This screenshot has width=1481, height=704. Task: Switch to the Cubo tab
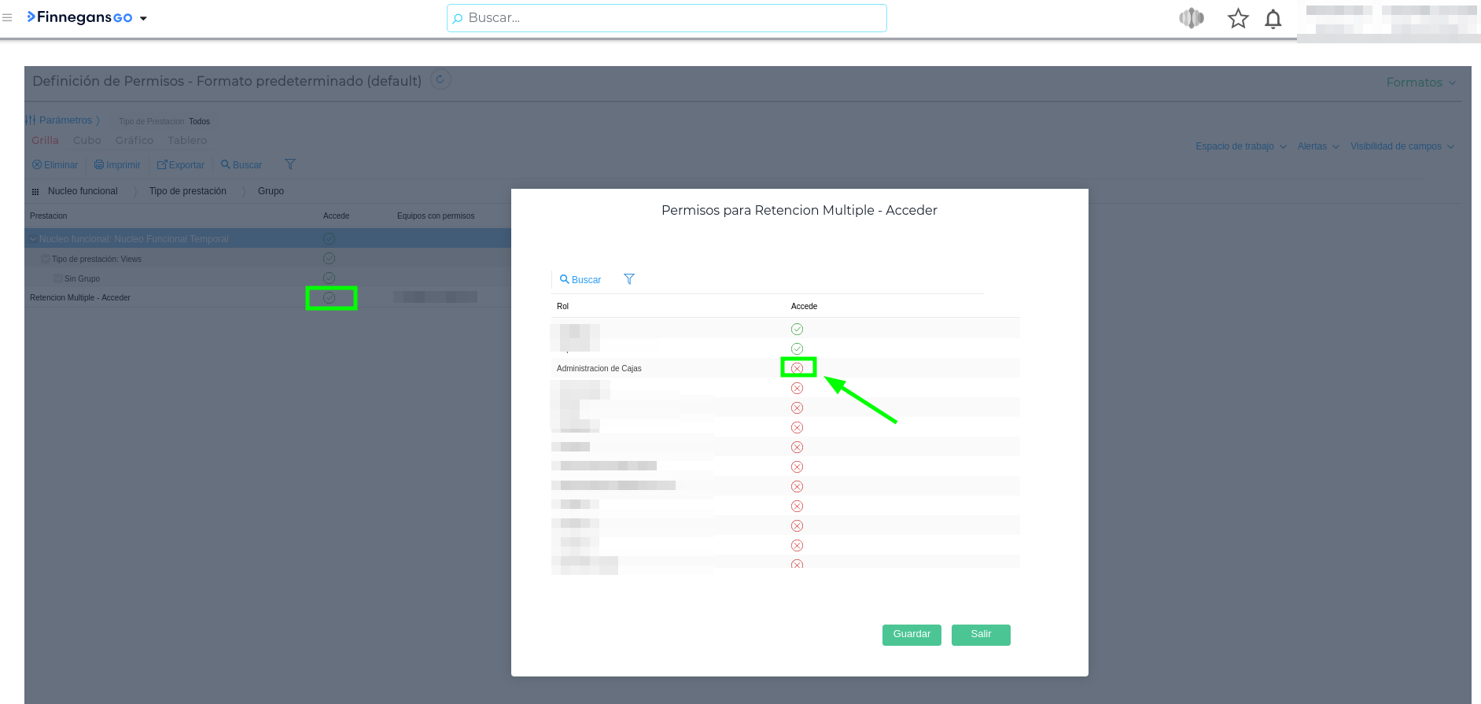pos(87,141)
